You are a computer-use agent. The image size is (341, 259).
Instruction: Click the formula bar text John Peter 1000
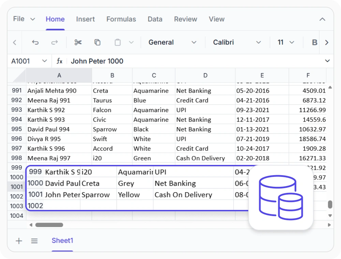[97, 61]
